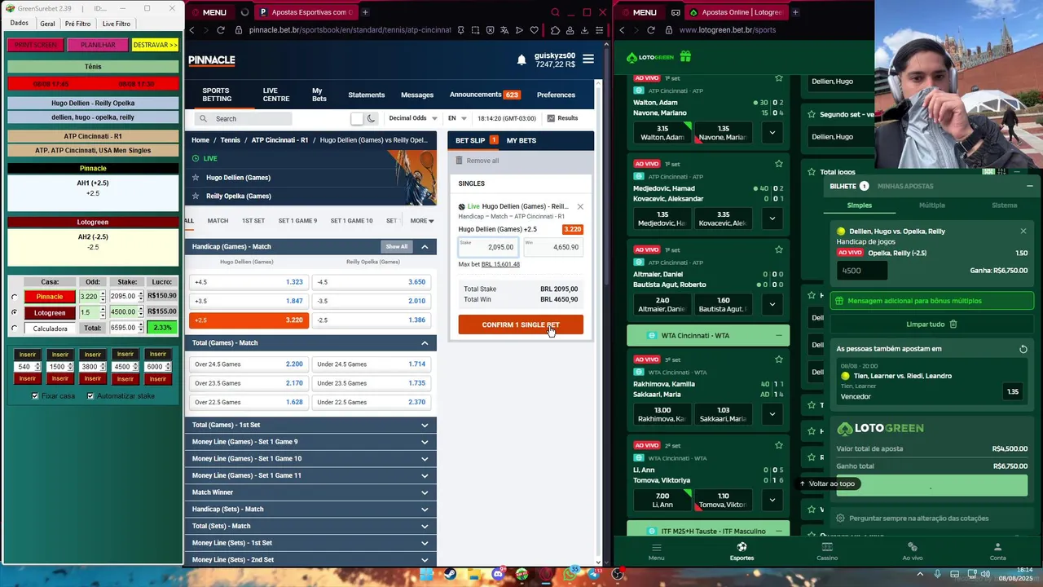Screen dimensions: 1043x587
Task: Favorite Hugo Dellien (Games) star
Action: [x=196, y=177]
